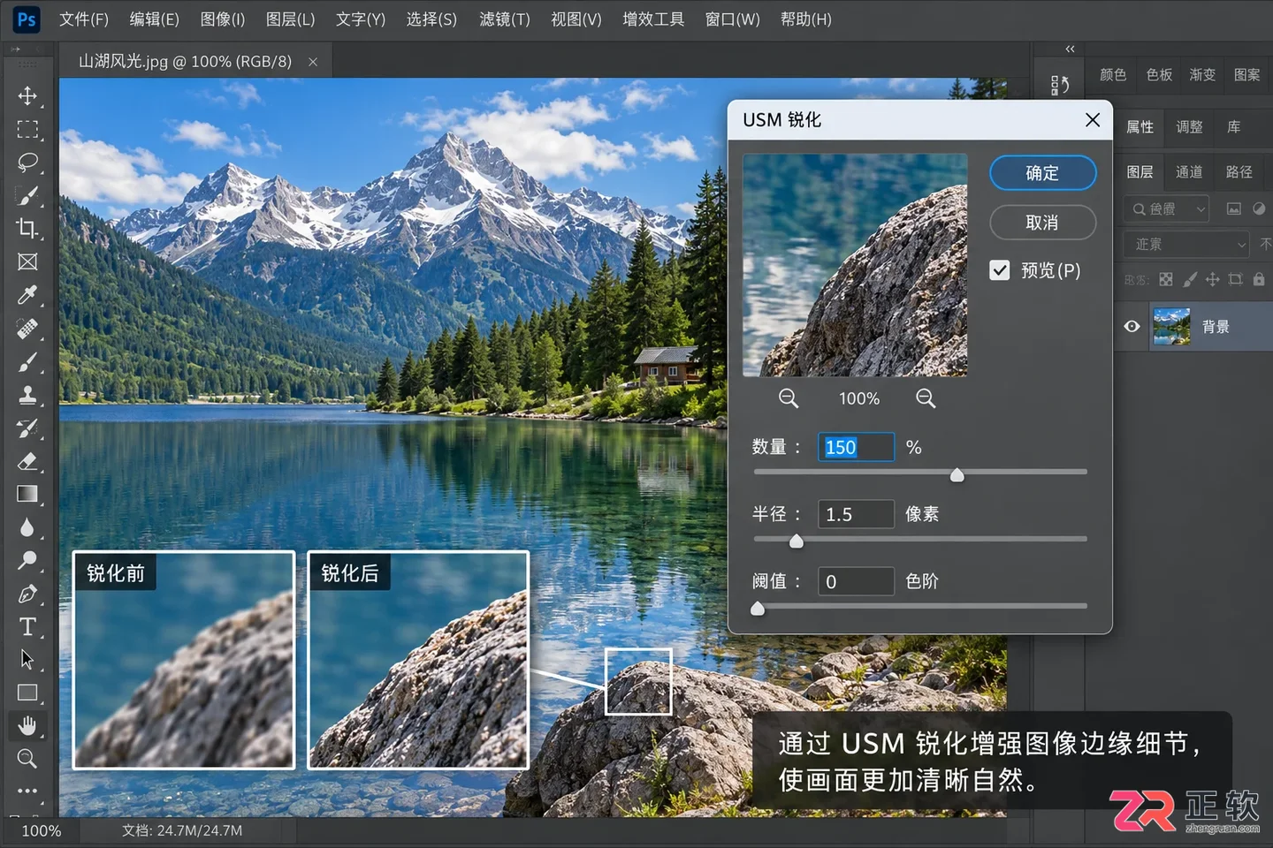Select the Lasso tool
Viewport: 1273px width, 848px height.
(27, 162)
